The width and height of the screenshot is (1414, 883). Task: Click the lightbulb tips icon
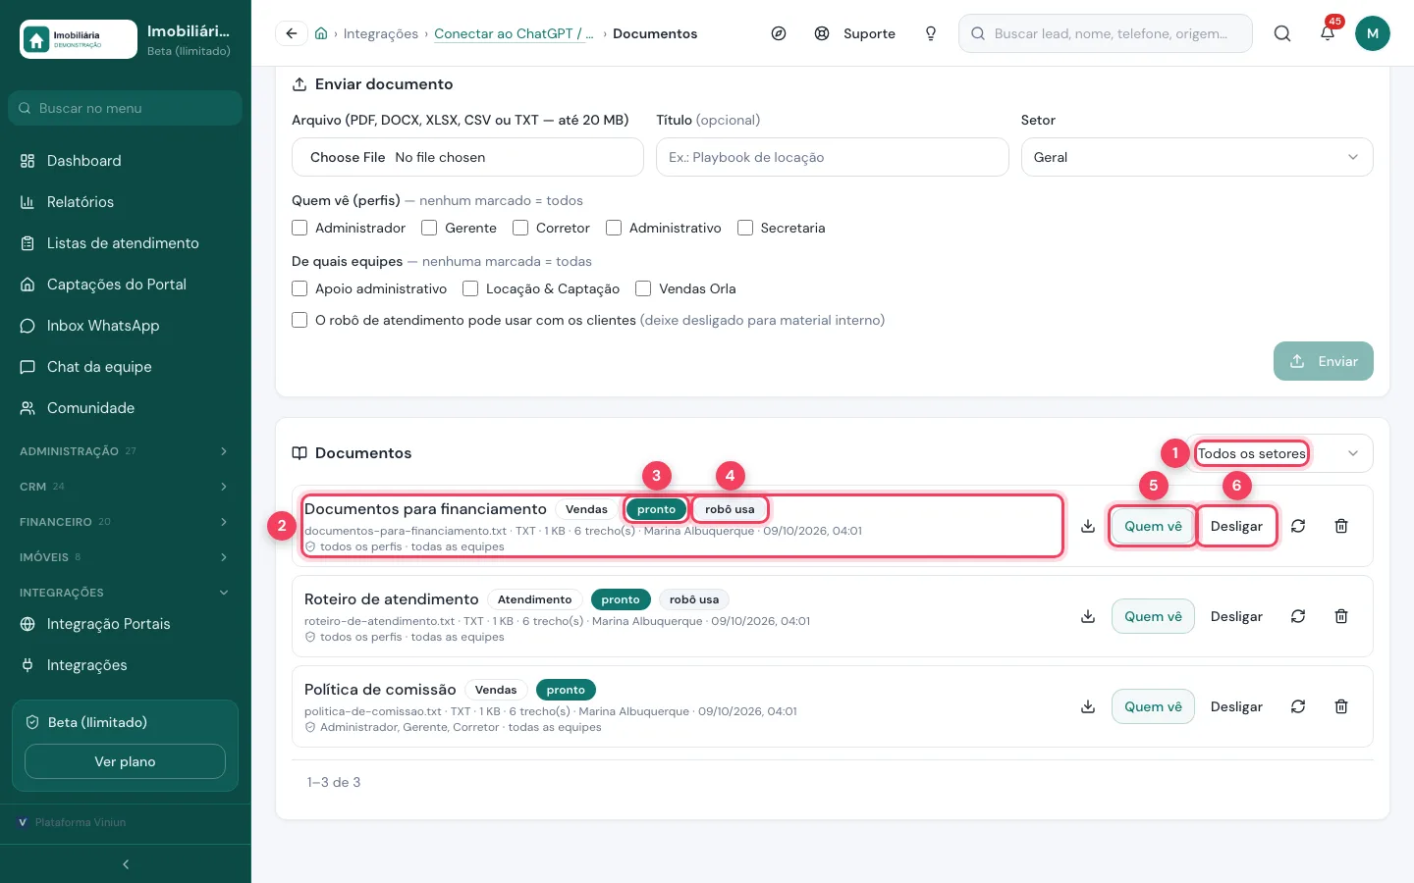tap(931, 33)
